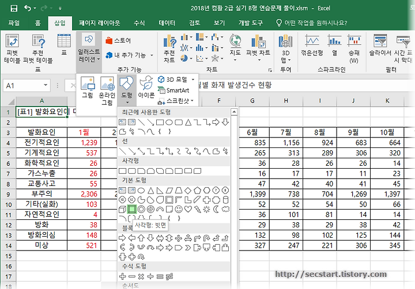Screen dimensions: 415x289
Task: Insert a 표 table
Action: (64, 44)
